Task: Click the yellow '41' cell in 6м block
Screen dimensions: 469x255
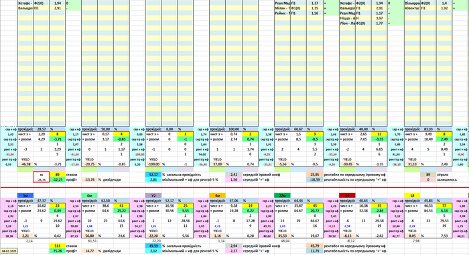Action: click(x=121, y=206)
